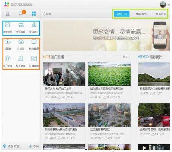Click comment icon showing 95 comments

point(69,97)
